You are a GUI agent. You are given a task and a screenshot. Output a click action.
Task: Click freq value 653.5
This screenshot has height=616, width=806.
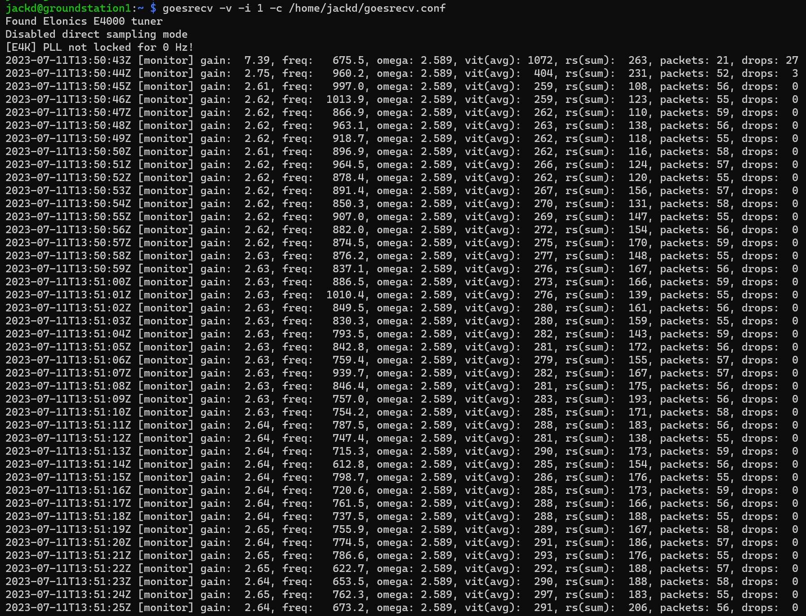pyautogui.click(x=348, y=581)
